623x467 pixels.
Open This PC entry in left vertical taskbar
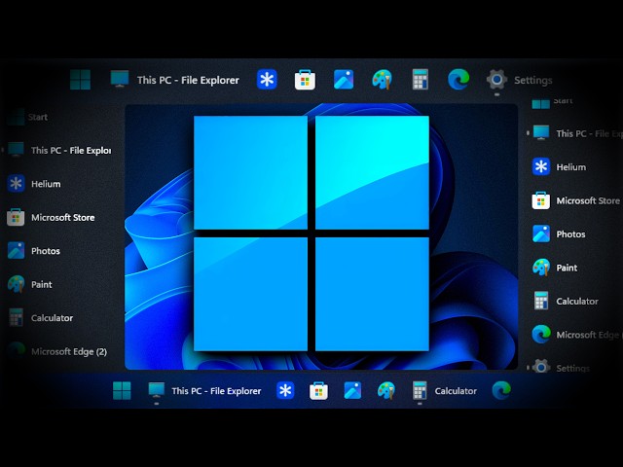[x=59, y=151]
